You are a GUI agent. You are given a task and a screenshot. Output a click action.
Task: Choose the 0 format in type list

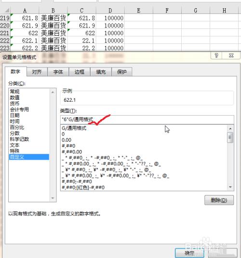[x=144, y=134]
